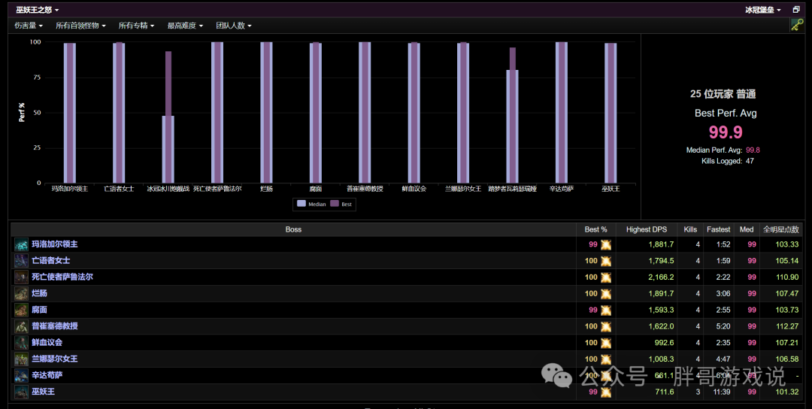This screenshot has height=409, width=812.
Task: Open the 烂肠 boss link
Action: [39, 293]
